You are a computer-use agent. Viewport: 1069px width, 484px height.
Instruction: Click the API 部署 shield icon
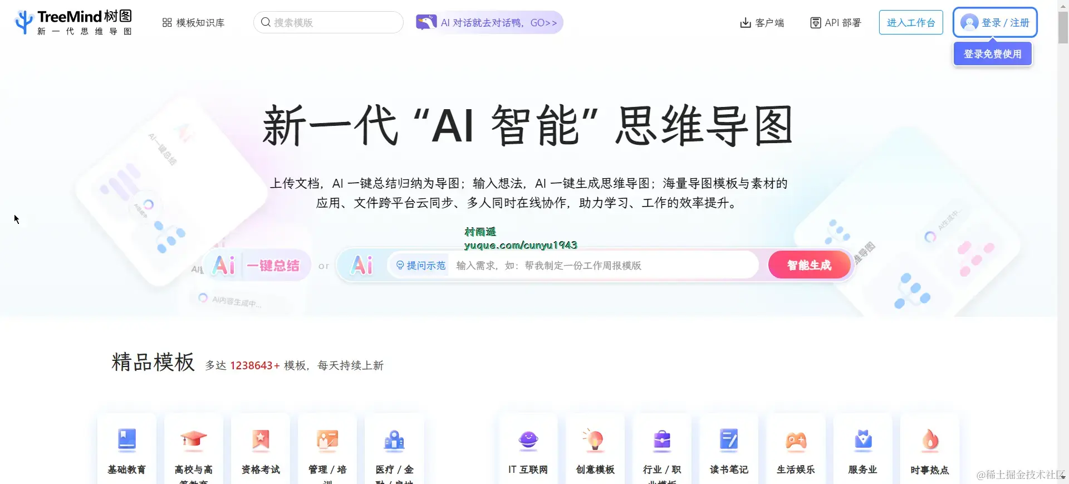click(x=816, y=23)
